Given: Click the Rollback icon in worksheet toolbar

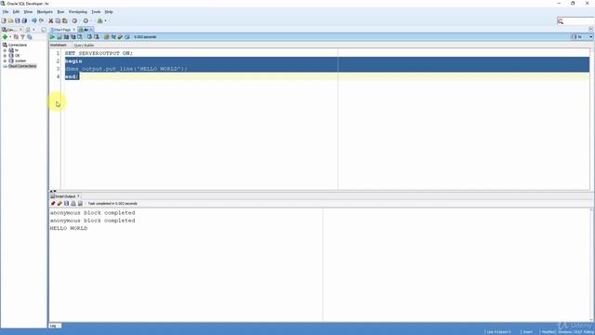Looking at the screenshot, I should pos(97,37).
